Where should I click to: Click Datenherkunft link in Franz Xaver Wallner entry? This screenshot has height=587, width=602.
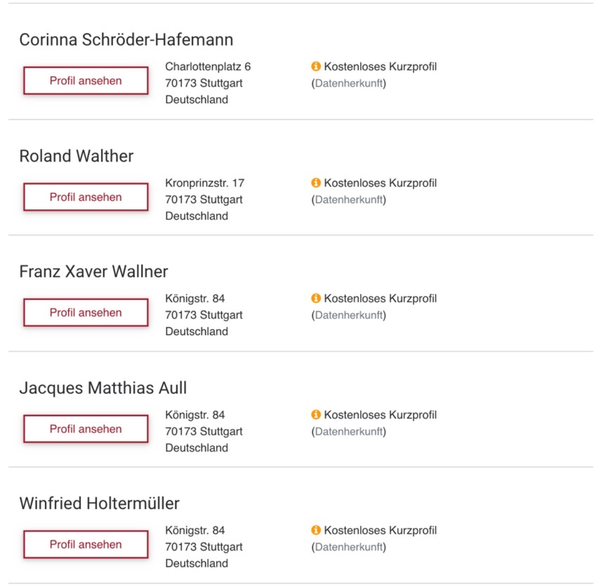tap(349, 315)
